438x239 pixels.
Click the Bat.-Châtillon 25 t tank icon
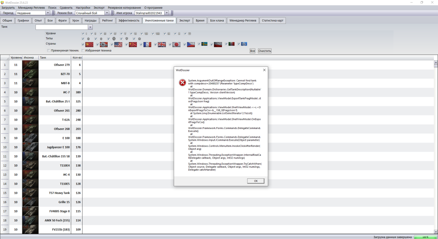[x=30, y=101]
